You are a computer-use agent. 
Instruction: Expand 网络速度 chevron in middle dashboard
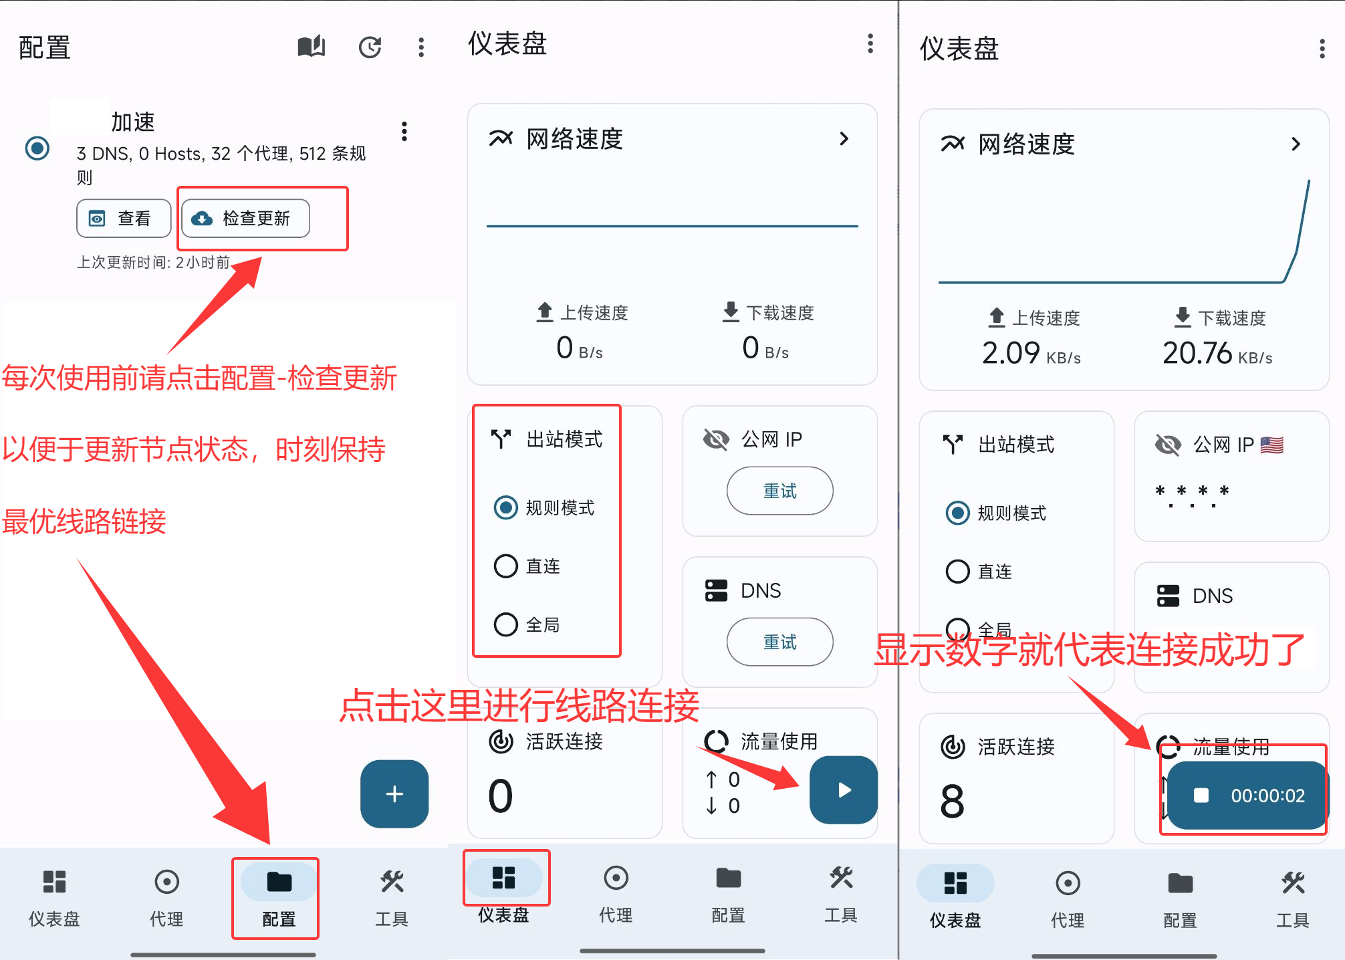844,138
